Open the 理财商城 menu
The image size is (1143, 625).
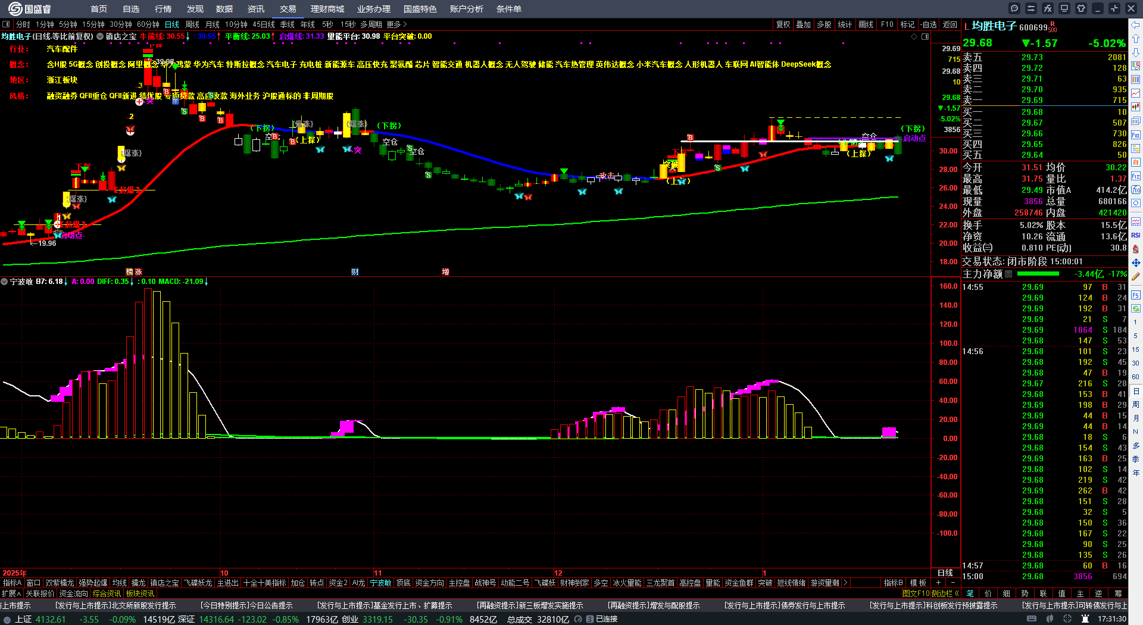coord(327,9)
